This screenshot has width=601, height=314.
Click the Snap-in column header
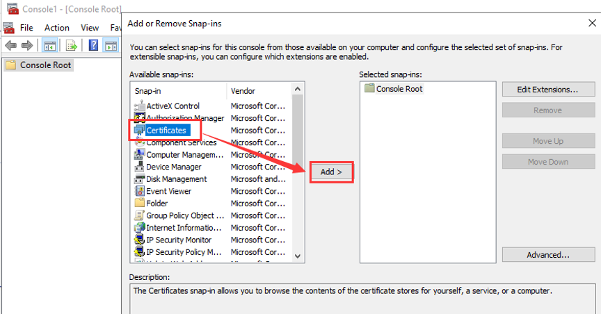tap(179, 91)
